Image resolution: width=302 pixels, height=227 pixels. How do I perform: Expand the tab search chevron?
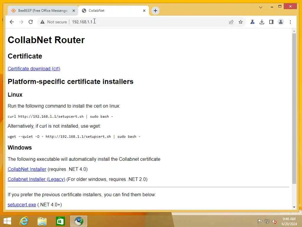coord(261,7)
